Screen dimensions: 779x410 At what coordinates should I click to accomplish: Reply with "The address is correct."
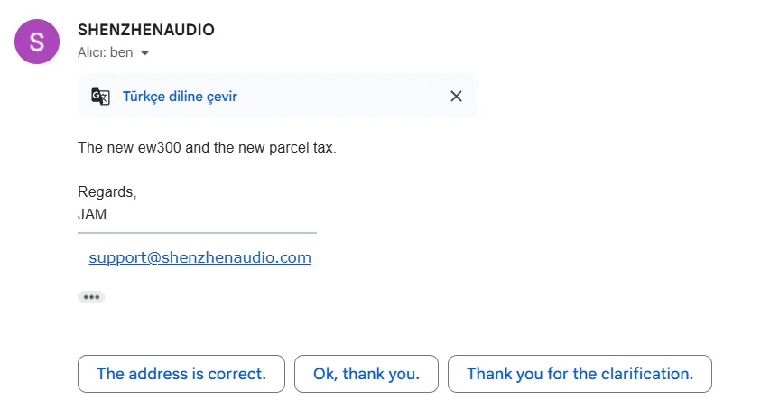coord(181,374)
